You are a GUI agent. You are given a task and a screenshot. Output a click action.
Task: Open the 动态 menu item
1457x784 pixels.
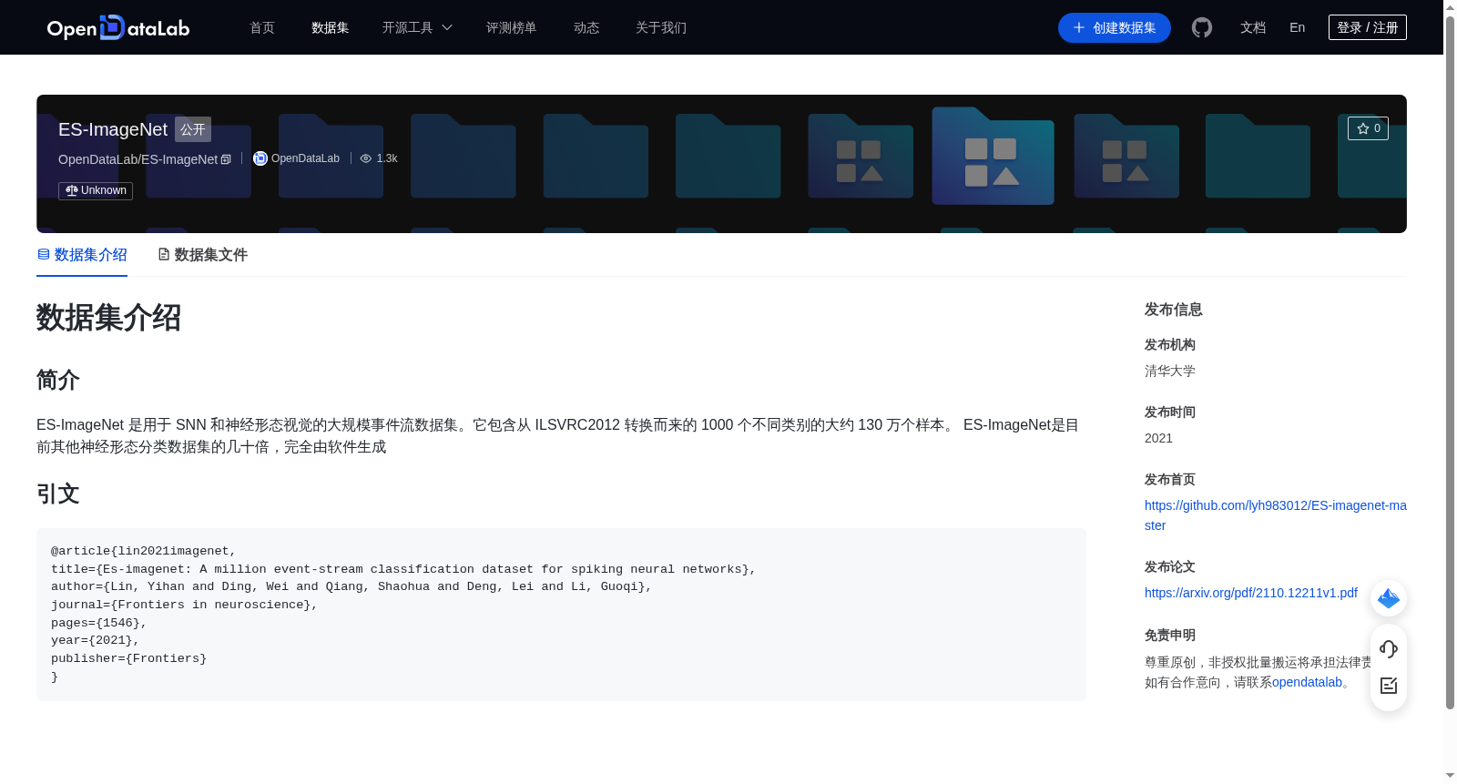coord(586,27)
